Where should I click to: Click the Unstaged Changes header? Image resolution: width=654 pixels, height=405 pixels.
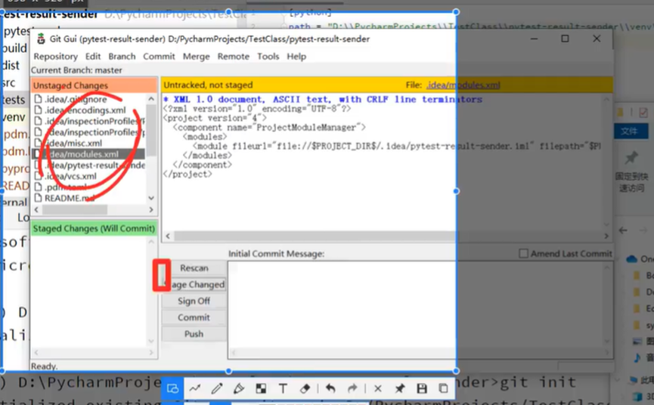pos(95,85)
